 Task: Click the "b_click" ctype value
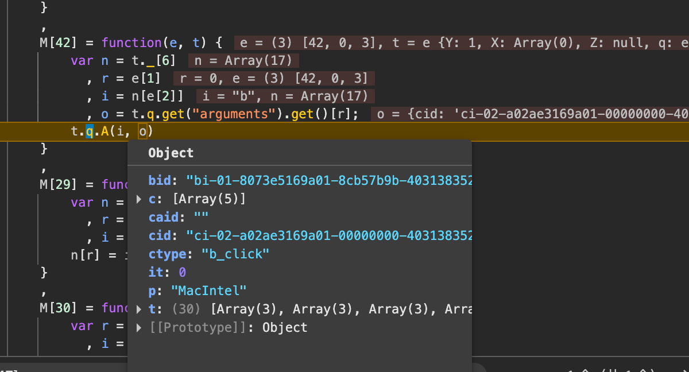[235, 254]
